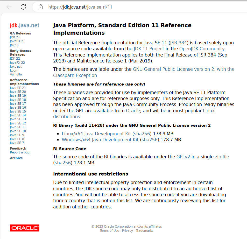Visit the OpenJDK Community link
The width and height of the screenshot is (247, 239).
point(202,49)
